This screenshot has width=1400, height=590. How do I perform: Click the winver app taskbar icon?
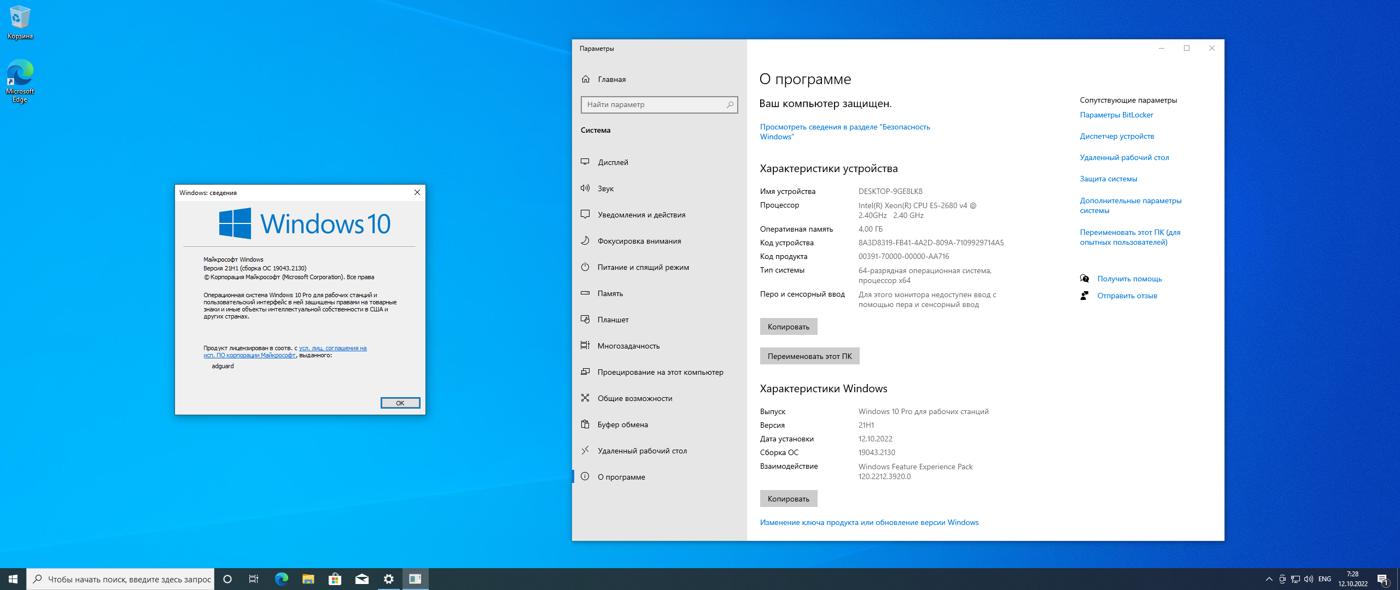click(415, 579)
